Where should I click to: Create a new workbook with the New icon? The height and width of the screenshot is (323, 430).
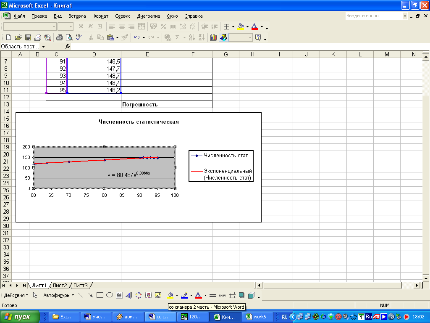coord(8,37)
